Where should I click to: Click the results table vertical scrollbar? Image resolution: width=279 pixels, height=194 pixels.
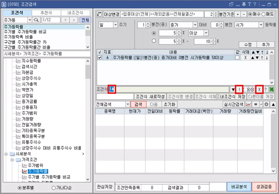pos(273,141)
